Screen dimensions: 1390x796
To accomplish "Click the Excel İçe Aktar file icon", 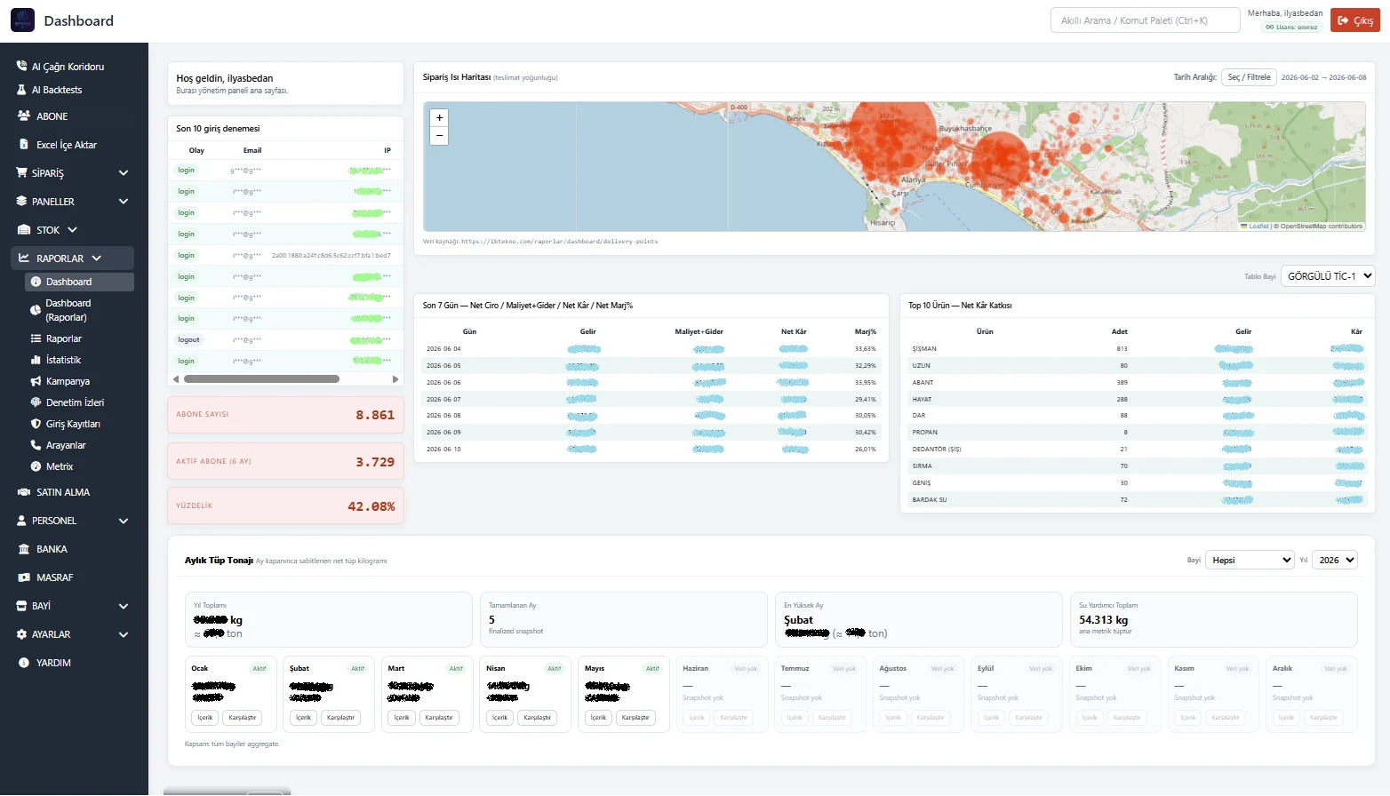I will tap(24, 145).
